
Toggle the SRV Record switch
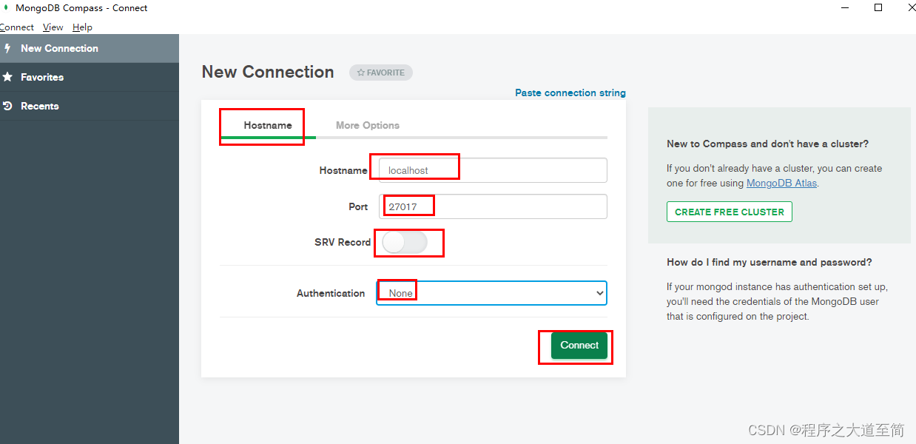(405, 242)
